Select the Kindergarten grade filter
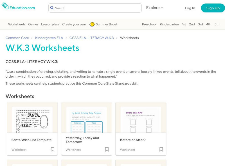The image size is (225, 166). click(169, 24)
